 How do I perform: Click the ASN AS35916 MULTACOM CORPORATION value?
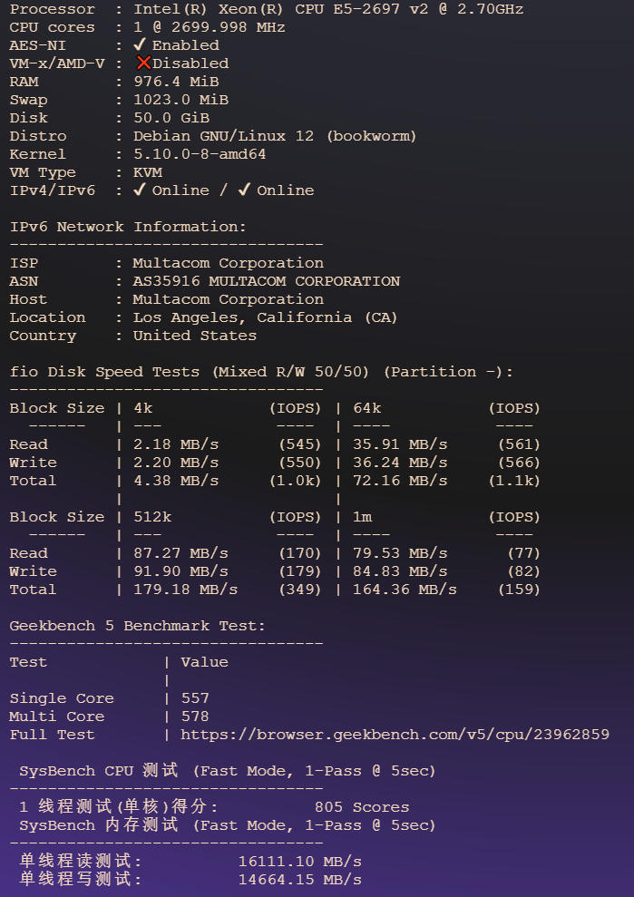(267, 281)
